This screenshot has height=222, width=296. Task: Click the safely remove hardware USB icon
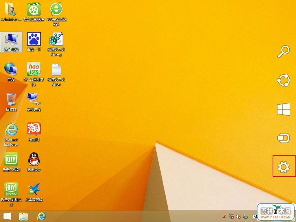(x=245, y=216)
